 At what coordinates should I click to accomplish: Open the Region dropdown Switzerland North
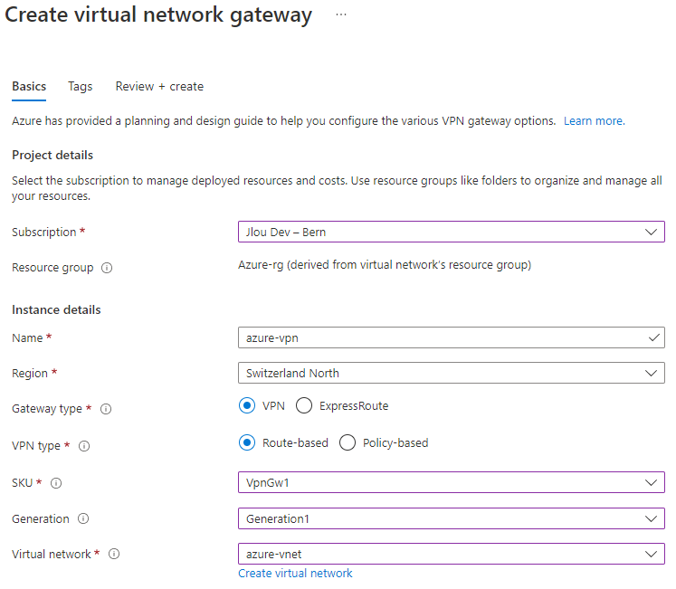(x=452, y=373)
